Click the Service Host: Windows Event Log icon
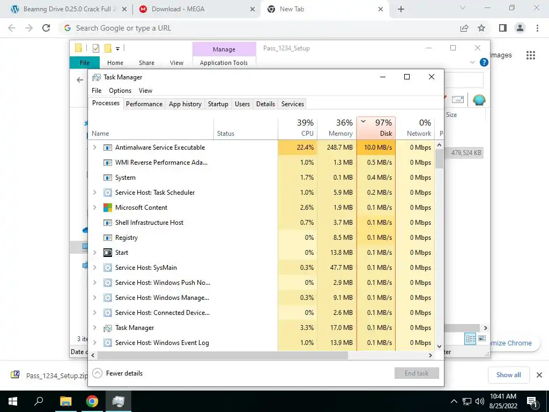The width and height of the screenshot is (549, 412). pos(107,343)
